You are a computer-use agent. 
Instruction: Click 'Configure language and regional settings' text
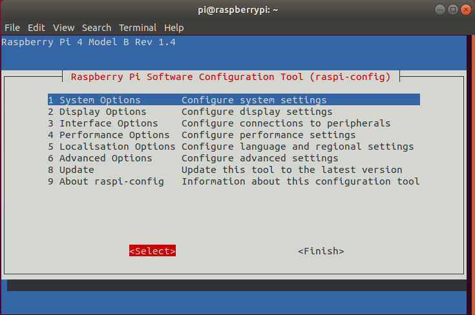click(x=297, y=147)
